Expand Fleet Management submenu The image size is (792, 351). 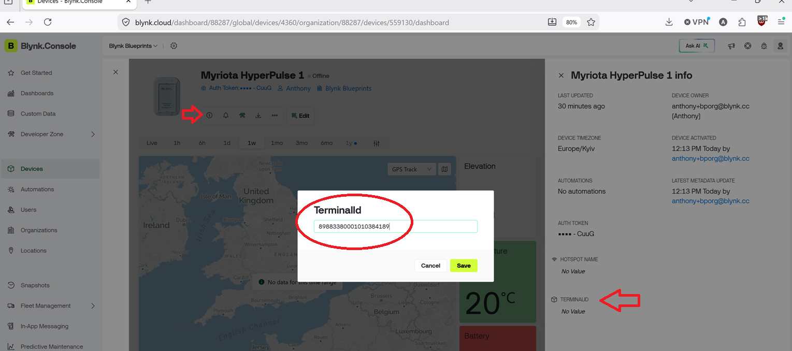[93, 306]
